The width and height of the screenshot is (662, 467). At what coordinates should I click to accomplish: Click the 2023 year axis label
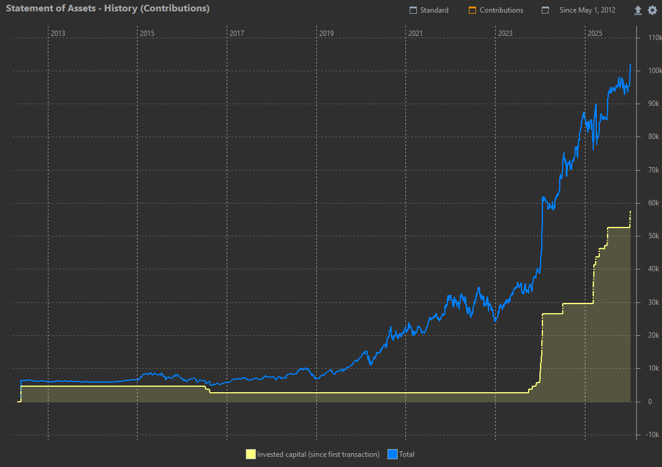click(x=505, y=34)
